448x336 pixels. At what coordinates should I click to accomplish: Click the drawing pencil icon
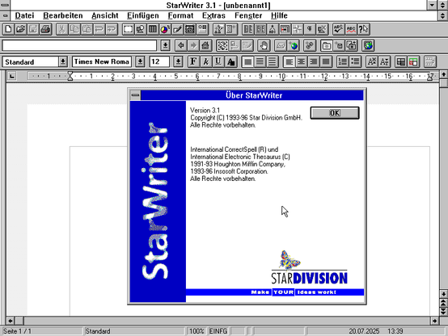pos(177,29)
